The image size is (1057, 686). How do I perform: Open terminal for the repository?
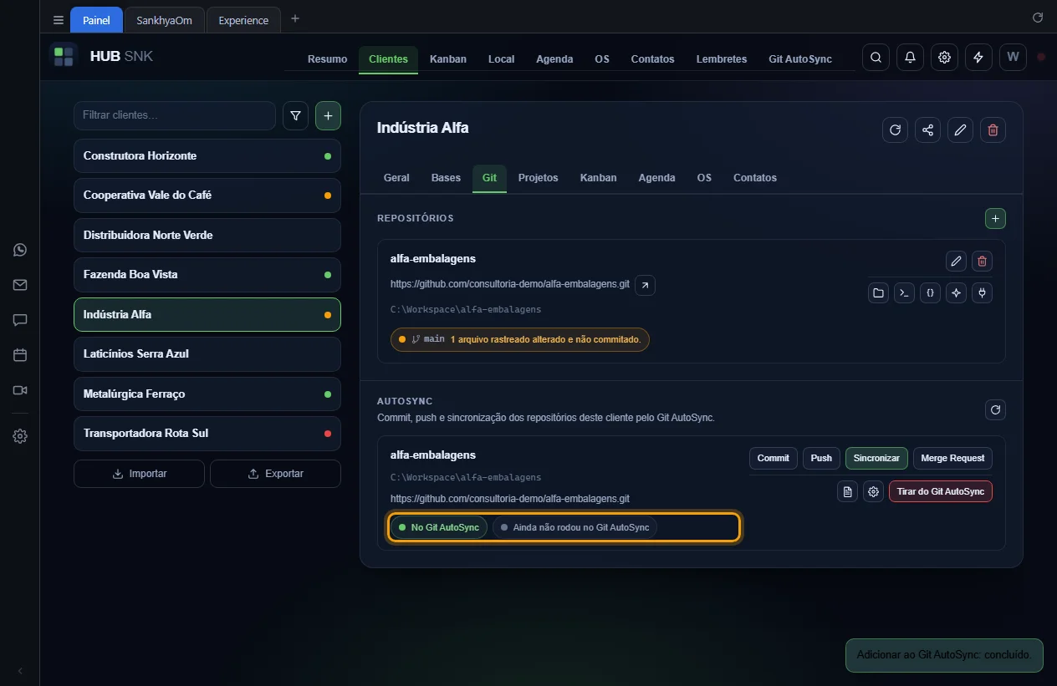[904, 293]
